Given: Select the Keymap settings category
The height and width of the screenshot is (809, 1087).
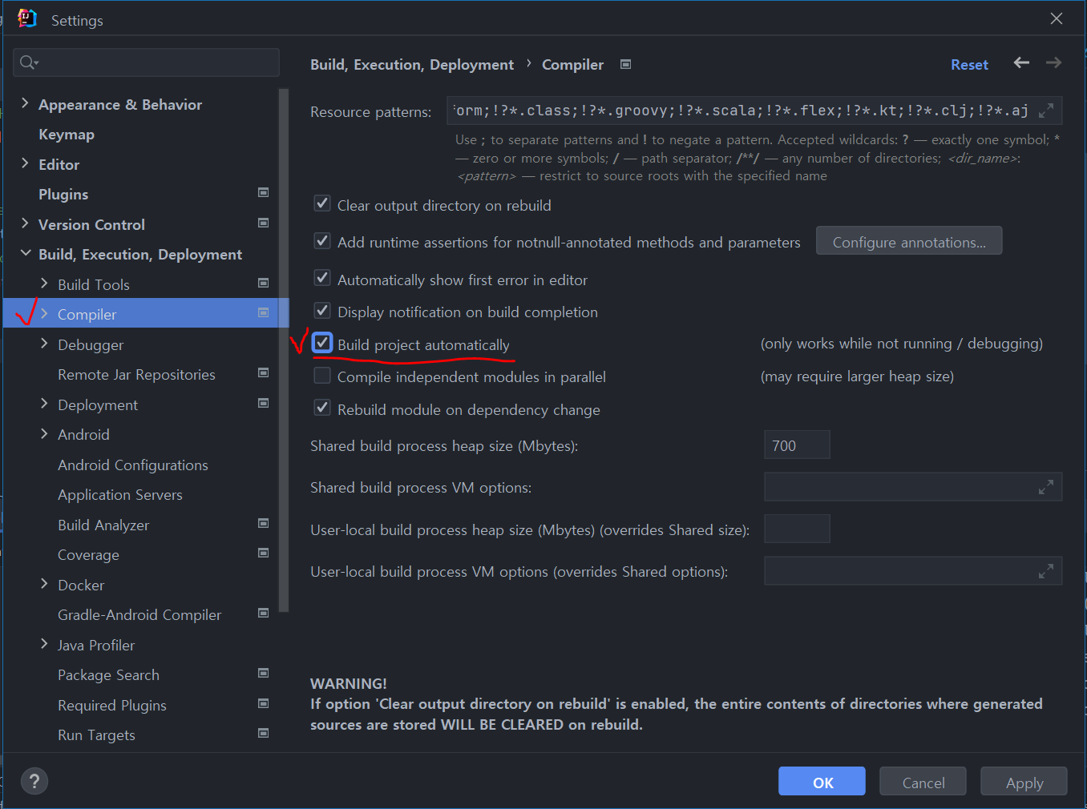Looking at the screenshot, I should pos(67,134).
